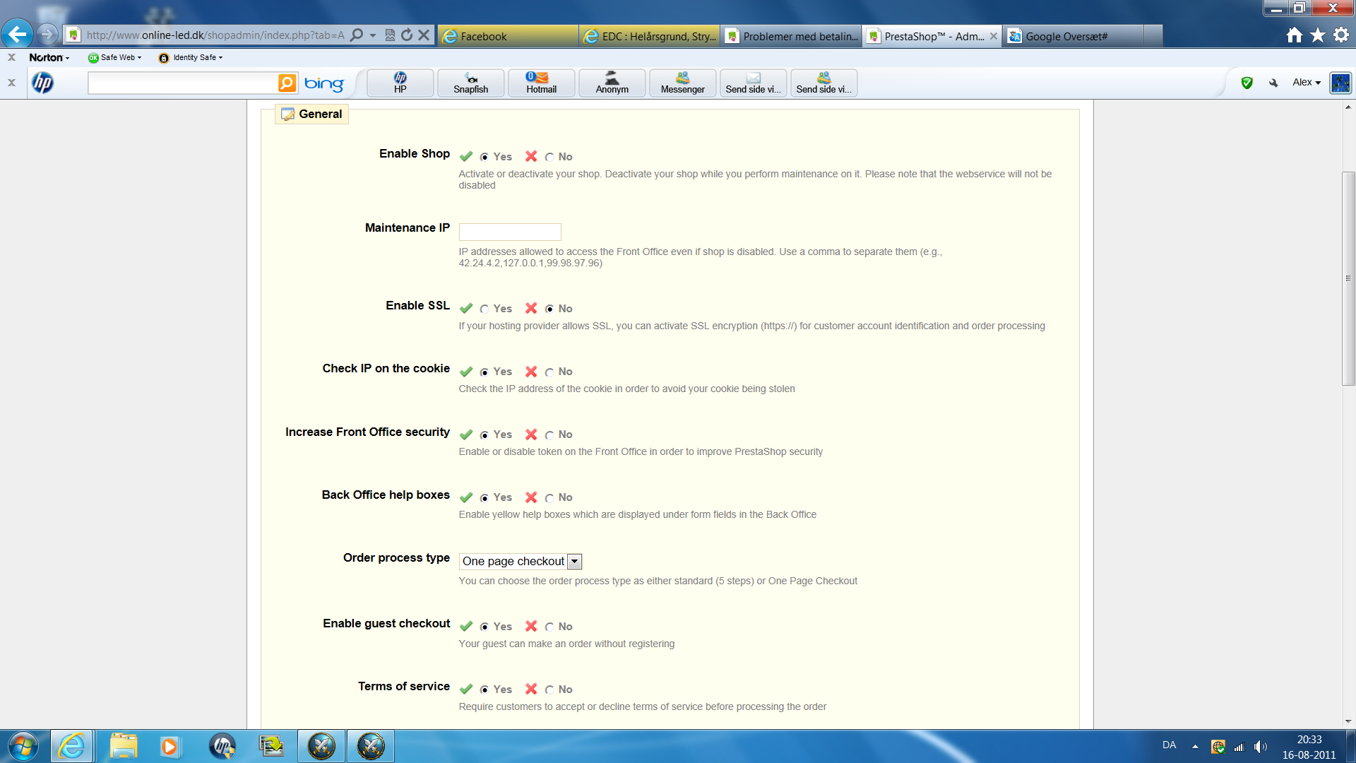Click the HP logo icon on toolbar
Screen dimensions: 1356x763
point(43,83)
